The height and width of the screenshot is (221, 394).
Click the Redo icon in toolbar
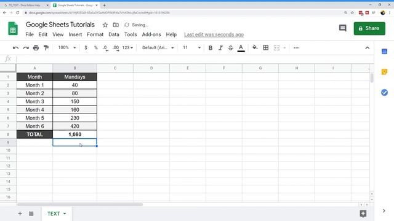pos(26,48)
